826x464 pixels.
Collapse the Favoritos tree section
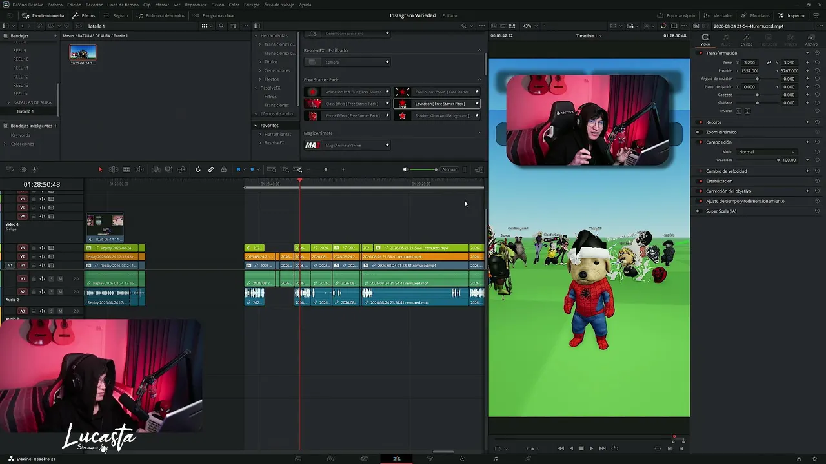pos(256,126)
